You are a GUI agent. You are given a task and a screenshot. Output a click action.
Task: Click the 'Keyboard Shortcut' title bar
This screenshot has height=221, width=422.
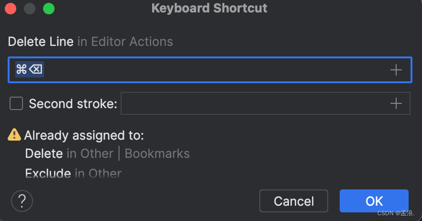(210, 8)
